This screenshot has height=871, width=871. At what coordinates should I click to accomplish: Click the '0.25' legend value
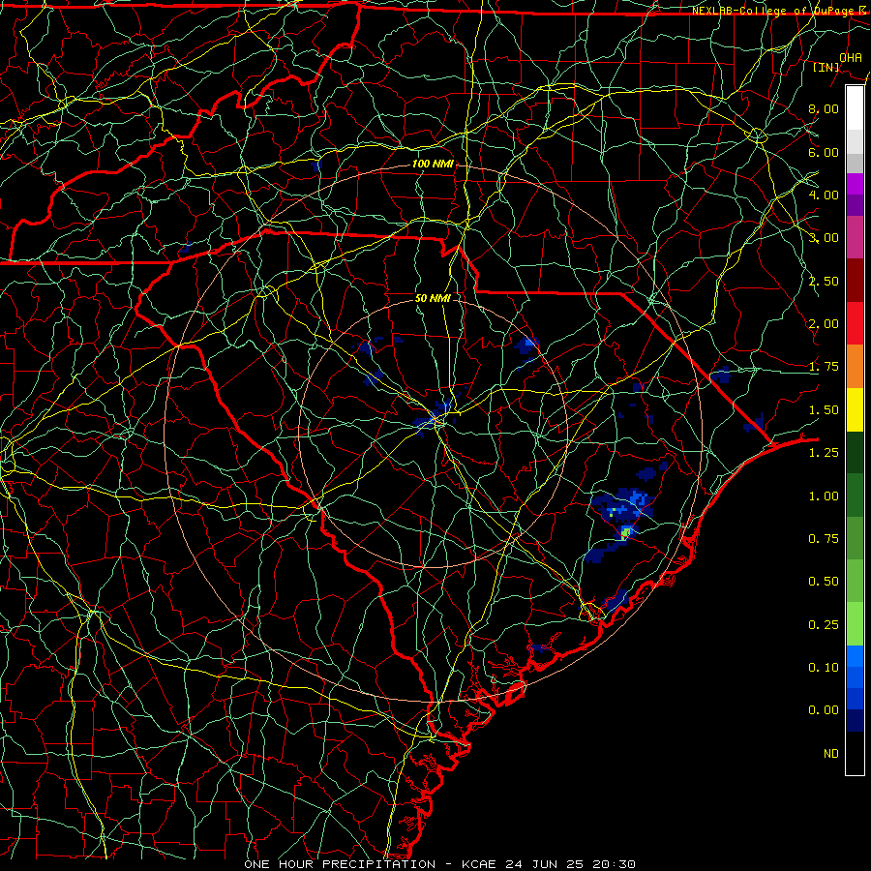coord(823,625)
